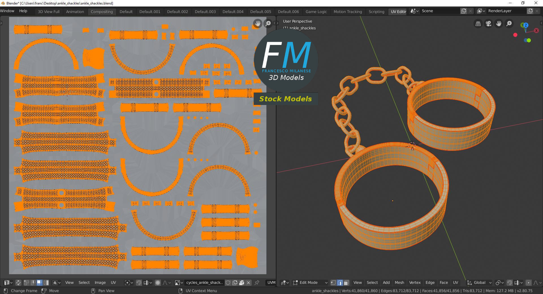The image size is (543, 294).
Task: Toggle snapping magnet in 3D viewport header
Action: [510, 282]
